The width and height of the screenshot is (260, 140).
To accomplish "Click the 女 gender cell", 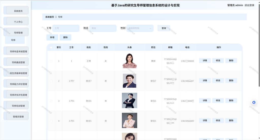I will pos(106,61).
